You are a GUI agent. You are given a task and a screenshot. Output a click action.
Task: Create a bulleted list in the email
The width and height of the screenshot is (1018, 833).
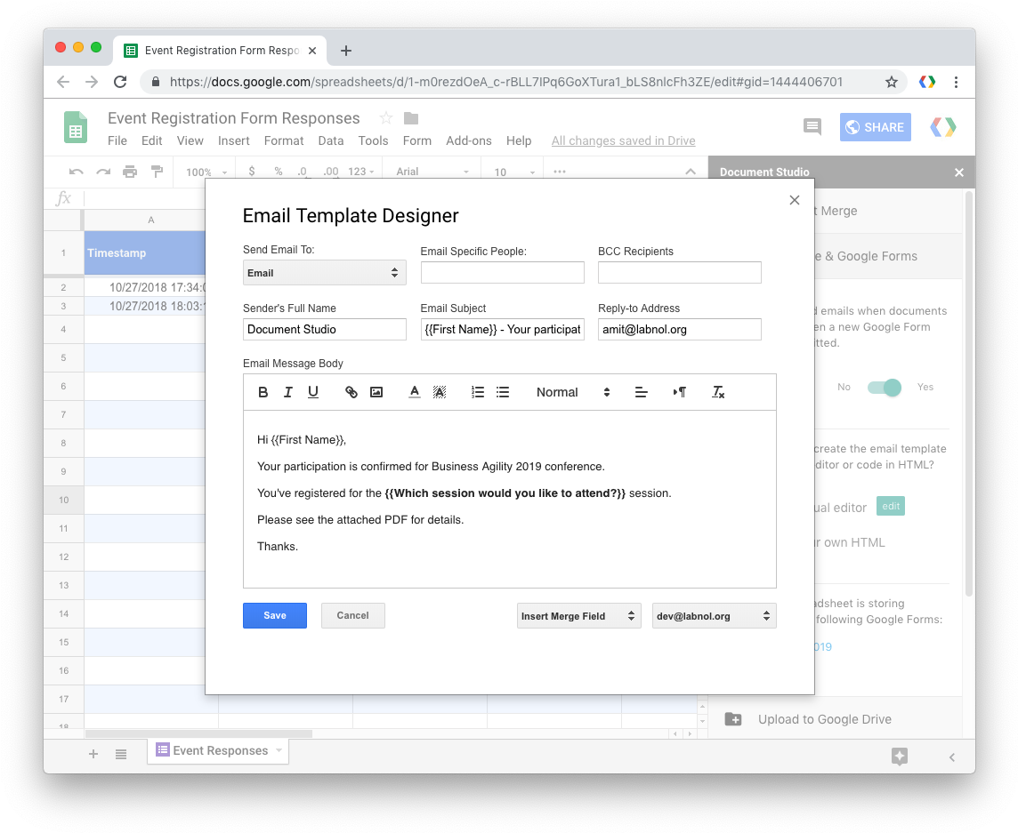click(x=503, y=391)
